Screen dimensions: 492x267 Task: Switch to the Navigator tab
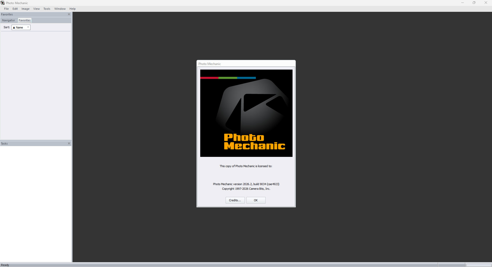pyautogui.click(x=8, y=20)
